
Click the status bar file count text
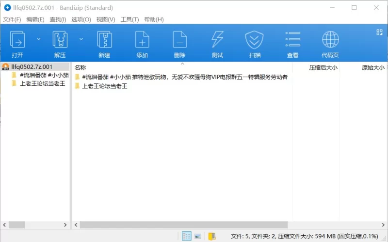(305, 236)
